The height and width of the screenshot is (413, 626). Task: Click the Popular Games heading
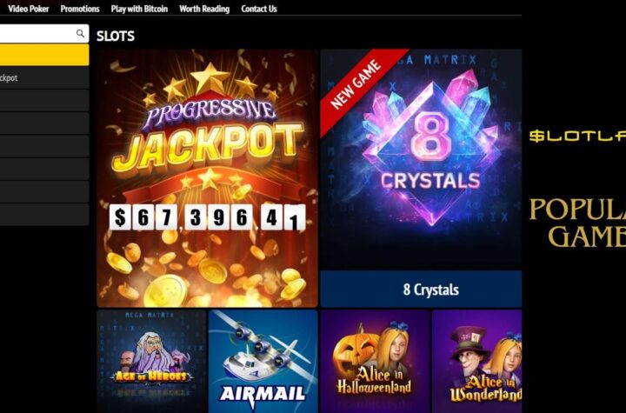577,223
